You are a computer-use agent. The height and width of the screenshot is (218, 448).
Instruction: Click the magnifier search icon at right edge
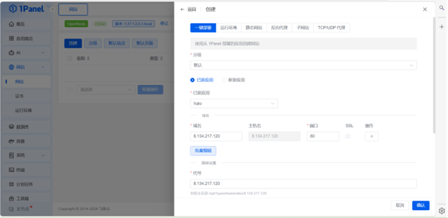(441, 8)
